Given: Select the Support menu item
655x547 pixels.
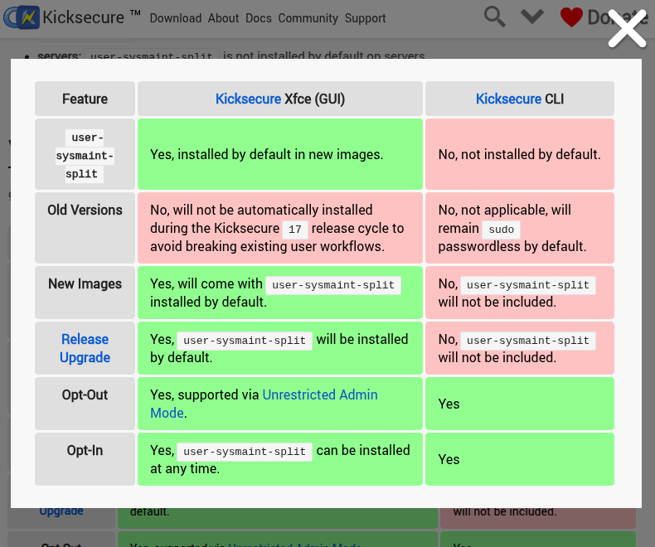Looking at the screenshot, I should pos(365,18).
